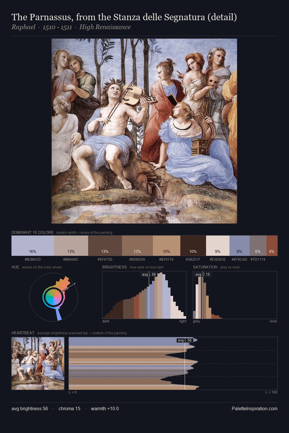Pick the #E3D4CE pale cream swatch
The width and height of the screenshot is (289, 433).
coord(218,246)
